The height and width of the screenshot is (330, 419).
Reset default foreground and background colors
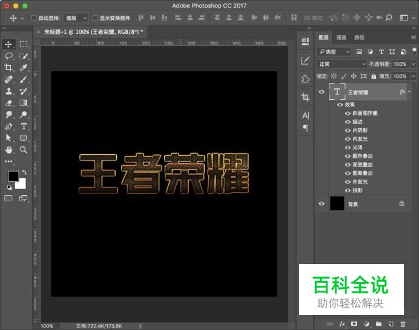click(x=10, y=187)
